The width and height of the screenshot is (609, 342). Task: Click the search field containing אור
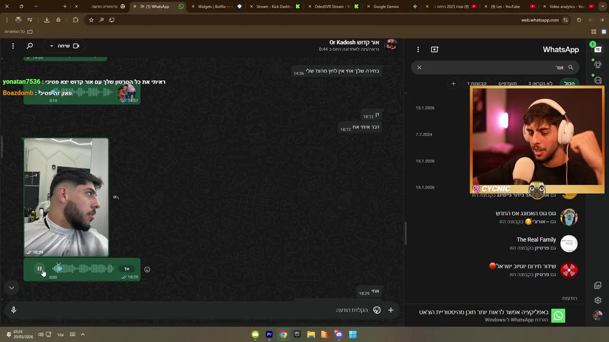click(x=495, y=67)
